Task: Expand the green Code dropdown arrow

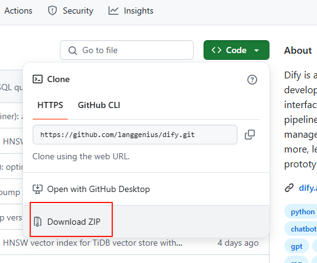Action: [x=257, y=50]
